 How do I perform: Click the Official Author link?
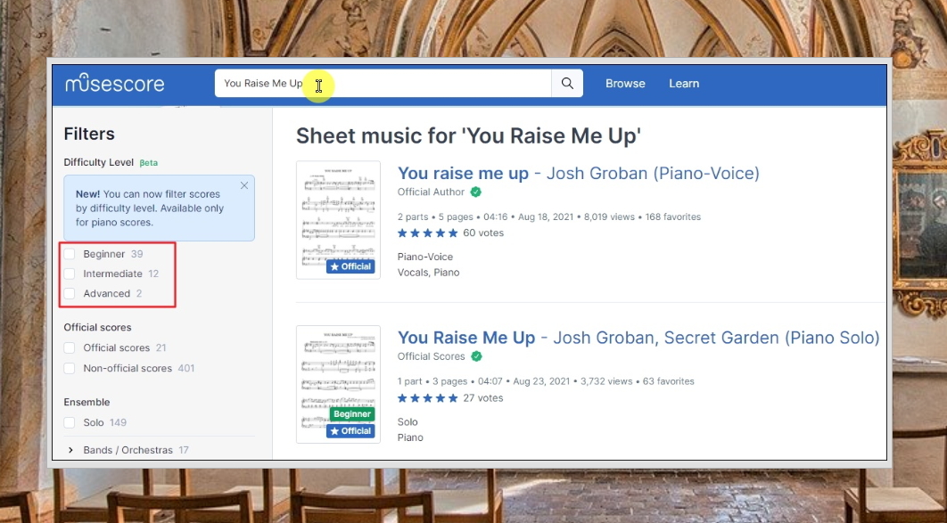tap(431, 192)
